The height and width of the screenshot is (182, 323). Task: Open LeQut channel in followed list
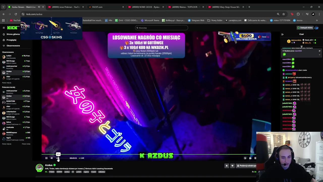coord(16,57)
